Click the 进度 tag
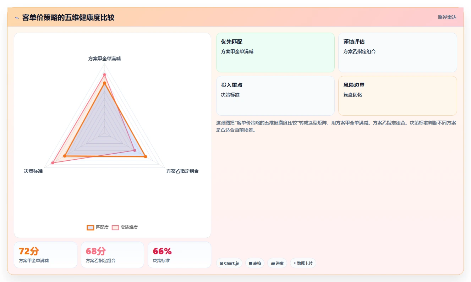 click(x=277, y=263)
